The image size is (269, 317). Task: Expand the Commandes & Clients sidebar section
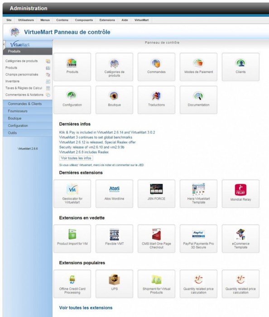[28, 104]
